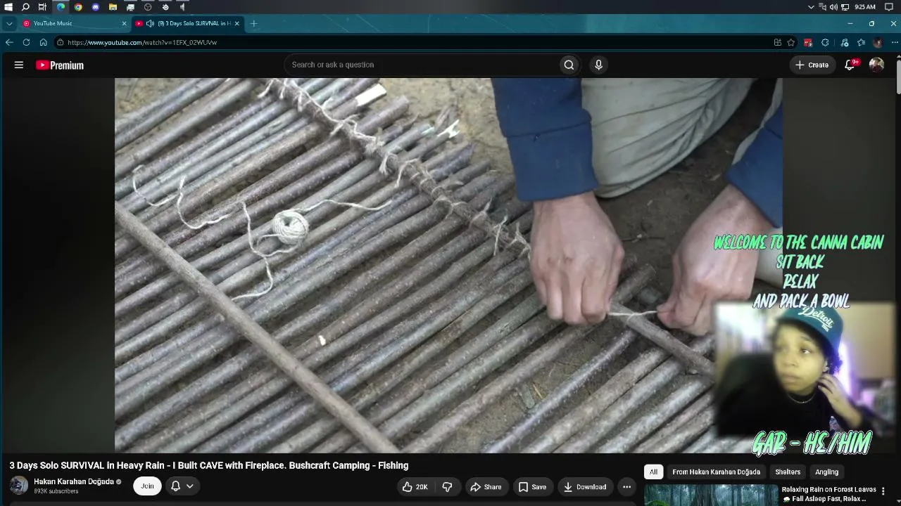
Task: Go to YouTube Premium home logo
Action: pyautogui.click(x=60, y=65)
